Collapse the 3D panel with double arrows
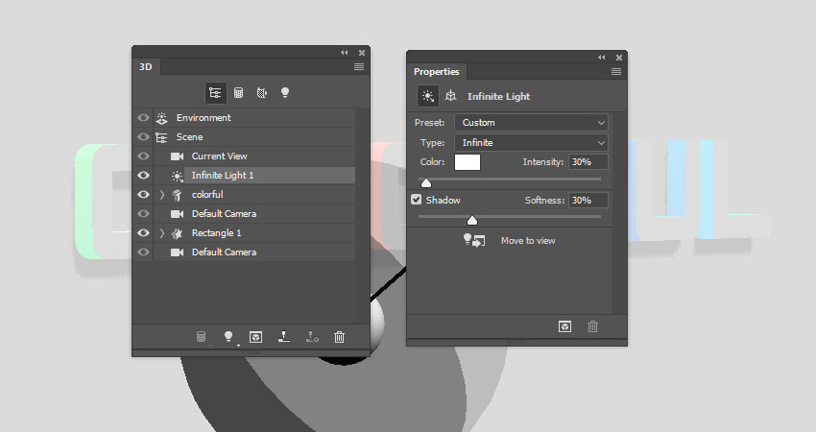 click(345, 53)
